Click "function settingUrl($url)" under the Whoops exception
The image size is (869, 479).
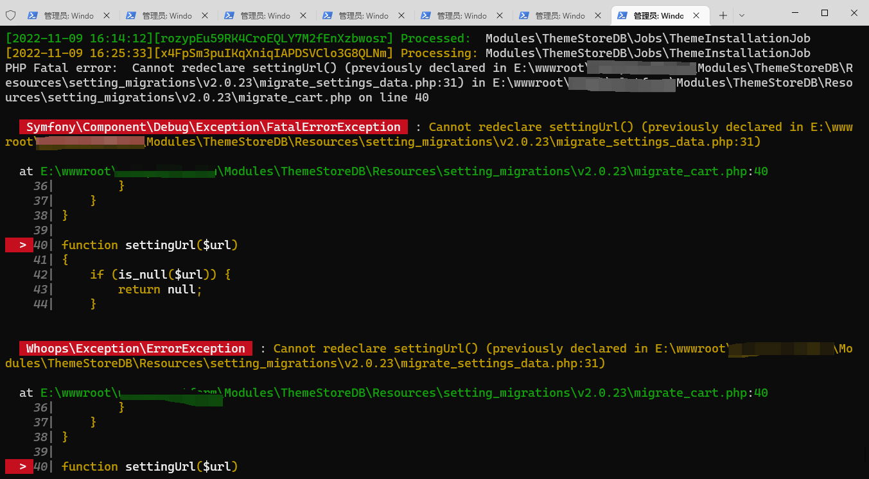click(150, 467)
